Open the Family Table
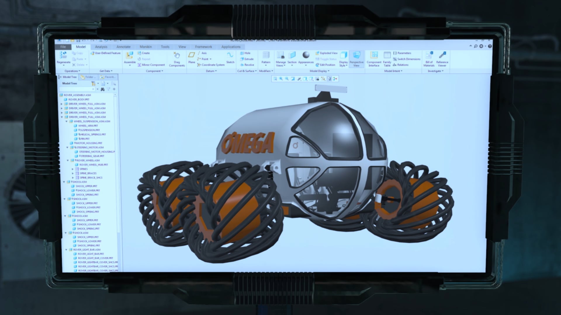 (x=387, y=58)
